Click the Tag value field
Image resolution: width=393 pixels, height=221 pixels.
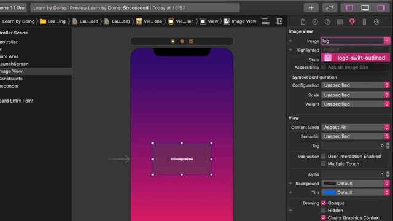click(x=354, y=145)
